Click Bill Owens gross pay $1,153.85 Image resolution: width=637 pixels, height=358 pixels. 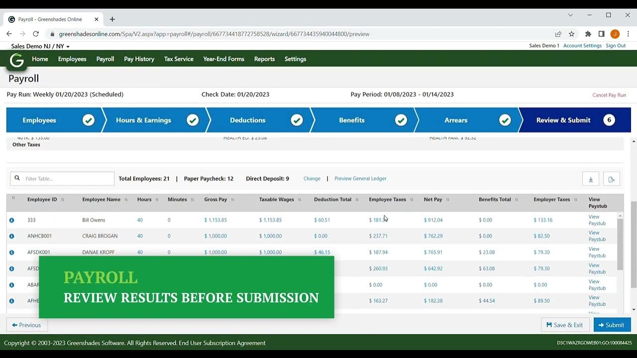pyautogui.click(x=215, y=220)
